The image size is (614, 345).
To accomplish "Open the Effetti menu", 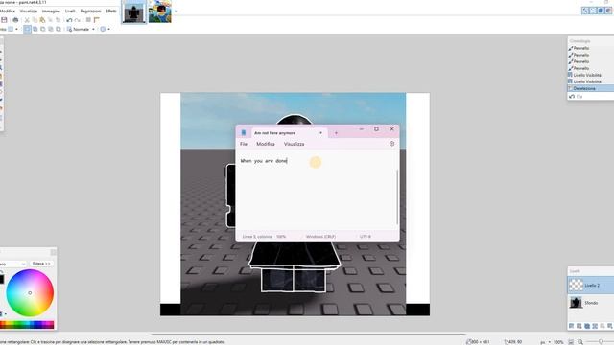I will [111, 11].
